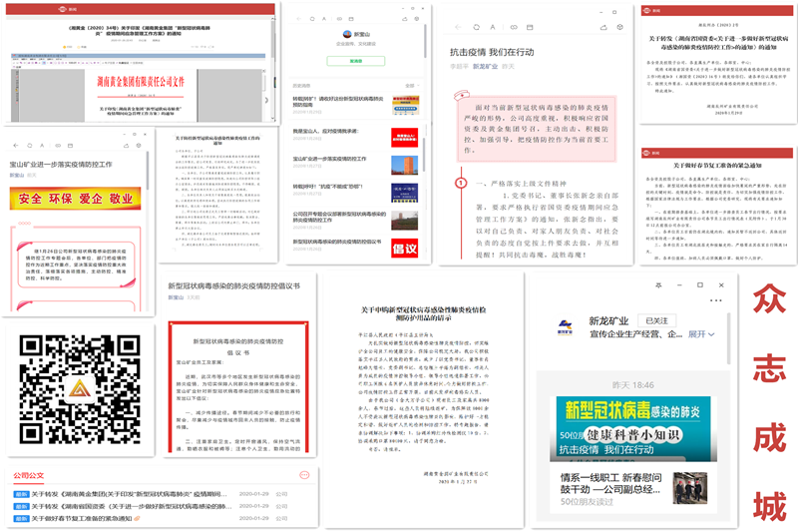Share the 宝山矿业进一步落实疫情防控工作 article

tap(126, 146)
